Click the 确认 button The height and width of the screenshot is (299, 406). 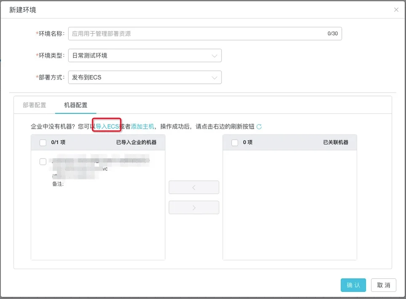[x=353, y=285]
